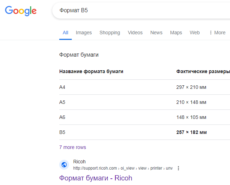This screenshot has height=185, width=230.
Task: Open the three-dot menu beside Ricoh result
Action: (x=178, y=168)
